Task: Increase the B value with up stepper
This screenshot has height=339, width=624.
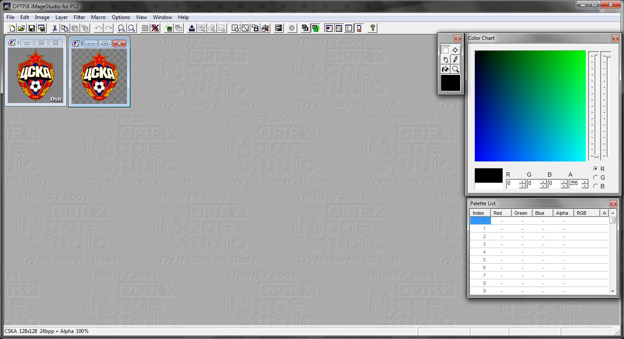Action: [x=564, y=182]
